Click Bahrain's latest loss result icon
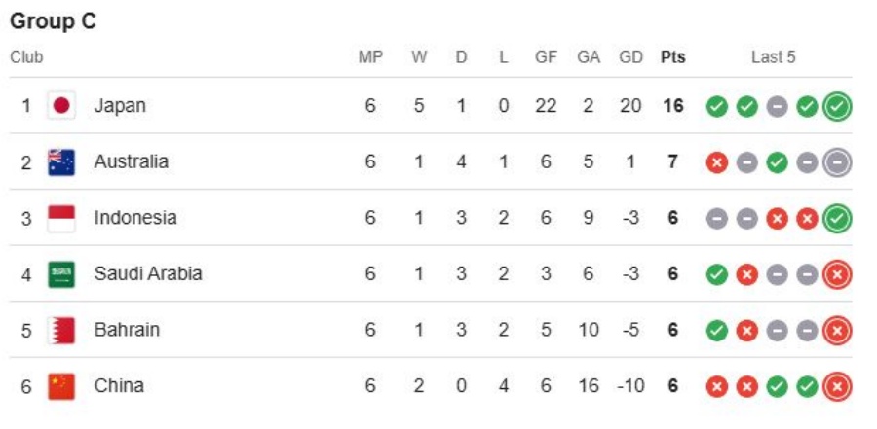The image size is (877, 429). 836,330
